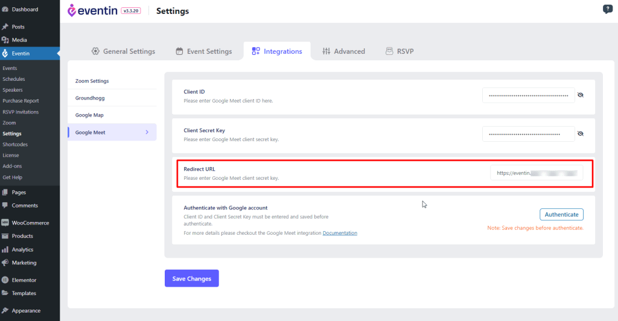Reveal the Client Secret Key value
Viewport: 618px width, 321px height.
pos(581,133)
